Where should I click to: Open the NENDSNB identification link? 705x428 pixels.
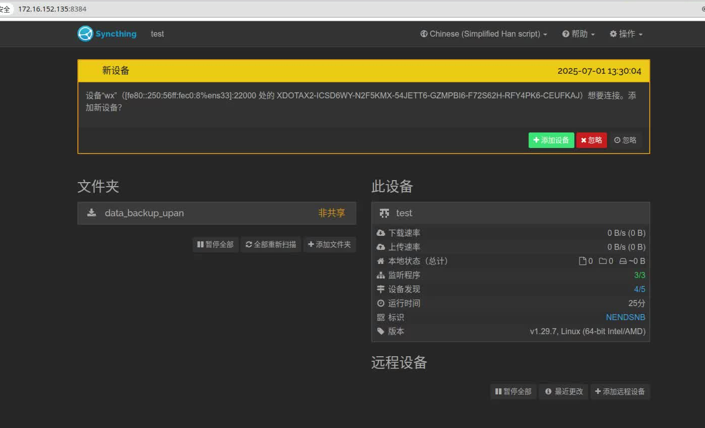[625, 317]
